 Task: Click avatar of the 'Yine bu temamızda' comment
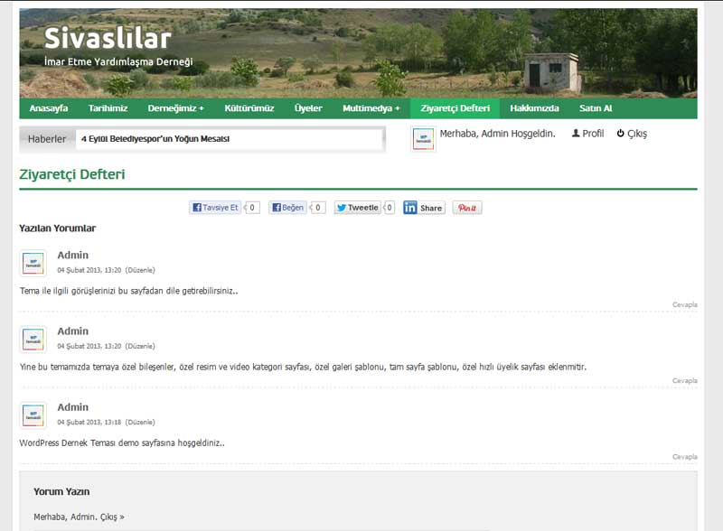pyautogui.click(x=33, y=340)
